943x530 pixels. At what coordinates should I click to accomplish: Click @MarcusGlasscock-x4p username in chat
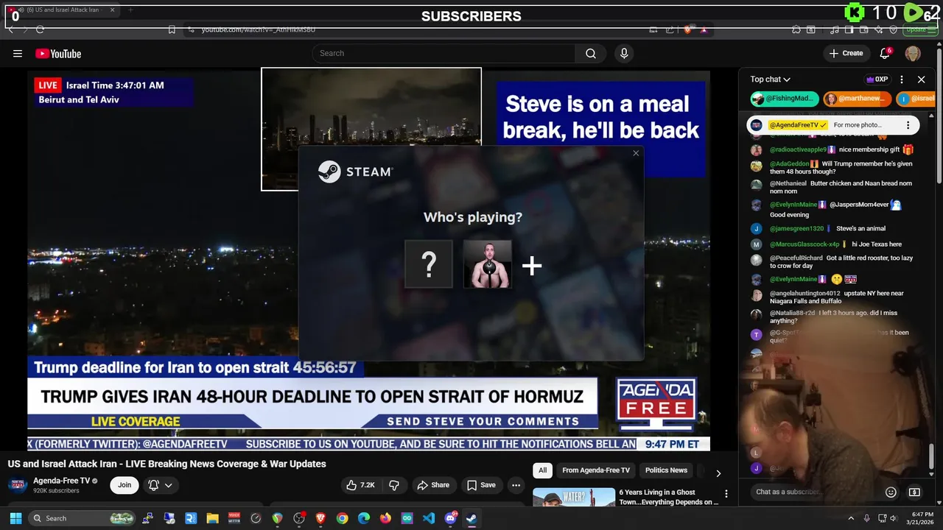click(x=804, y=244)
